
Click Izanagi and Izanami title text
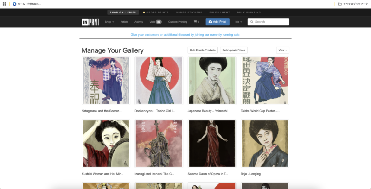click(154, 174)
